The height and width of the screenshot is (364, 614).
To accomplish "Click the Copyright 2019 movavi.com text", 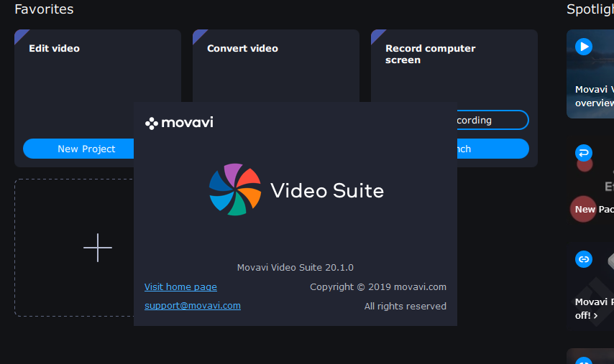I will point(378,287).
